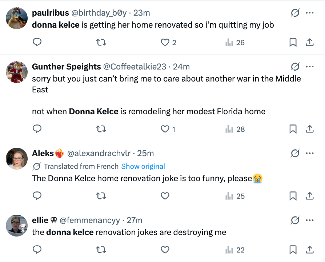Like Aleks's home renovation joke tweet
This screenshot has height=262, width=325.
coord(165,196)
